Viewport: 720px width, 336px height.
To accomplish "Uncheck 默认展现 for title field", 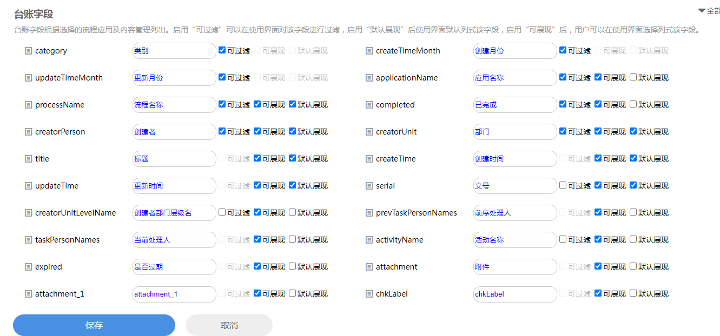I will coord(293,158).
